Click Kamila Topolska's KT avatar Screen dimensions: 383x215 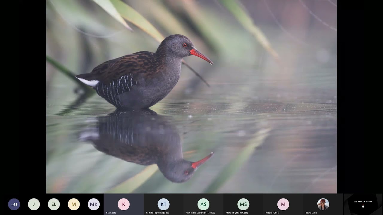click(x=164, y=204)
